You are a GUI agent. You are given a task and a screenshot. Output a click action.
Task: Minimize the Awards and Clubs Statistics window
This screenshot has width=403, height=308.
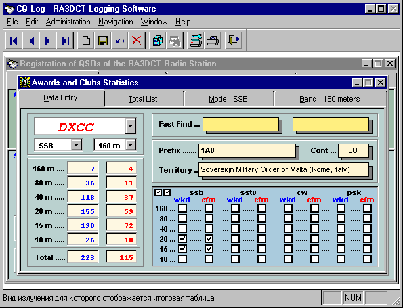pyautogui.click(x=357, y=83)
